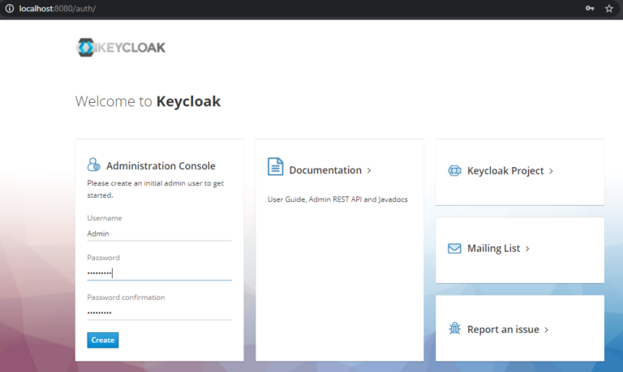
Task: Click the Report an issue bug icon
Action: click(x=454, y=329)
